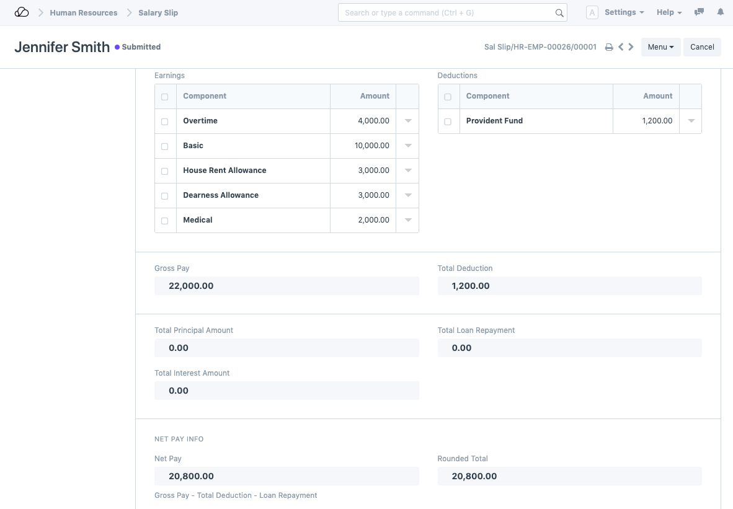The width and height of the screenshot is (733, 509).
Task: Go to previous salary slip arrow
Action: point(621,47)
